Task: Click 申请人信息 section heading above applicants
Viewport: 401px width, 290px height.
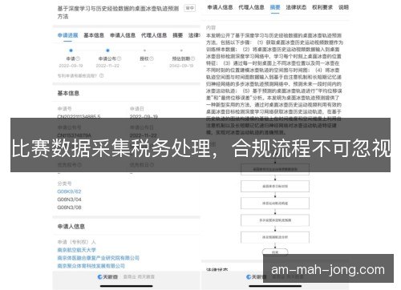Action: point(71,227)
